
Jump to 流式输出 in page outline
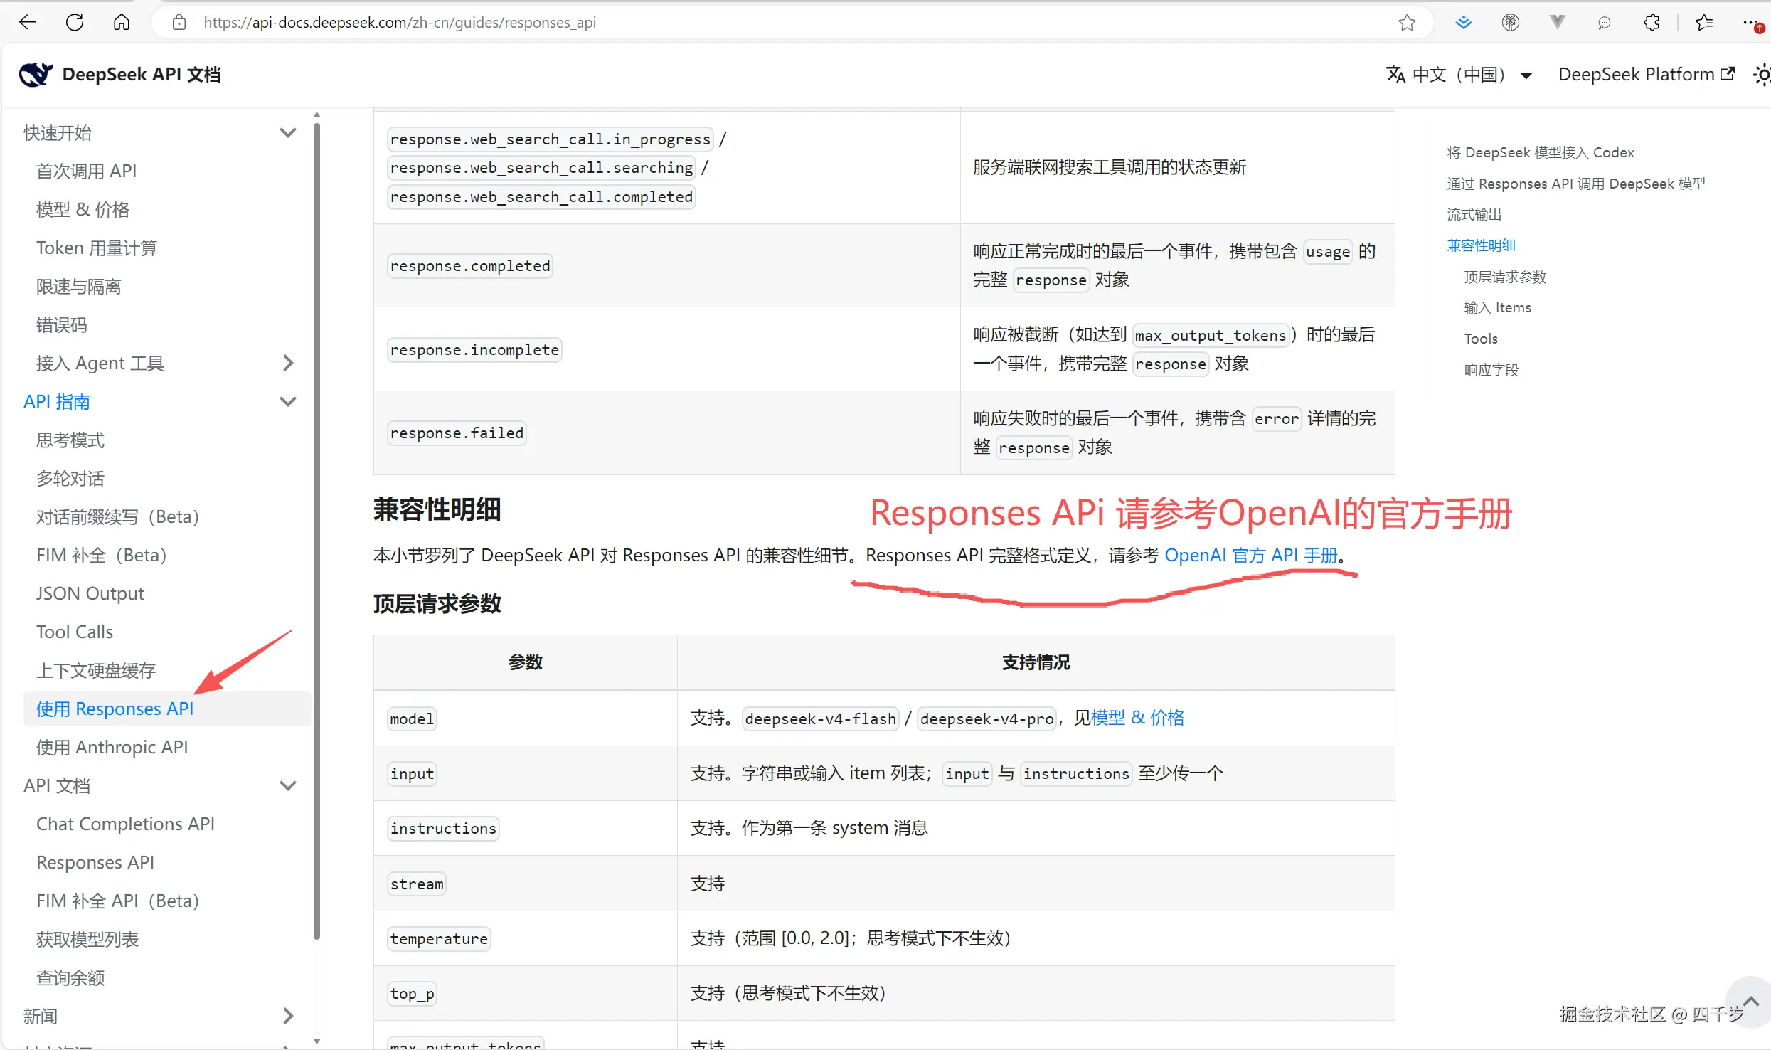click(1474, 214)
